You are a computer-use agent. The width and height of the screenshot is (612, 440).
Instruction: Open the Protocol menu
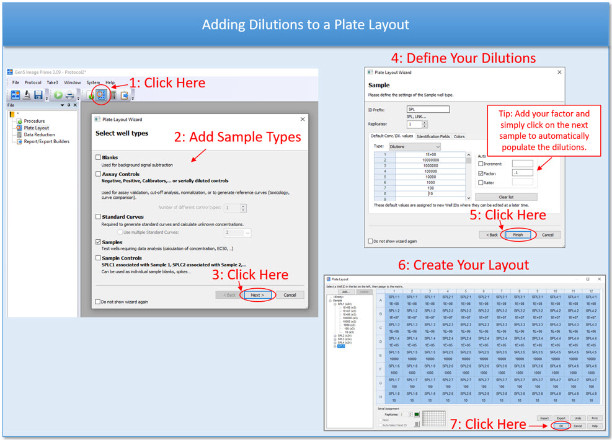[x=33, y=82]
